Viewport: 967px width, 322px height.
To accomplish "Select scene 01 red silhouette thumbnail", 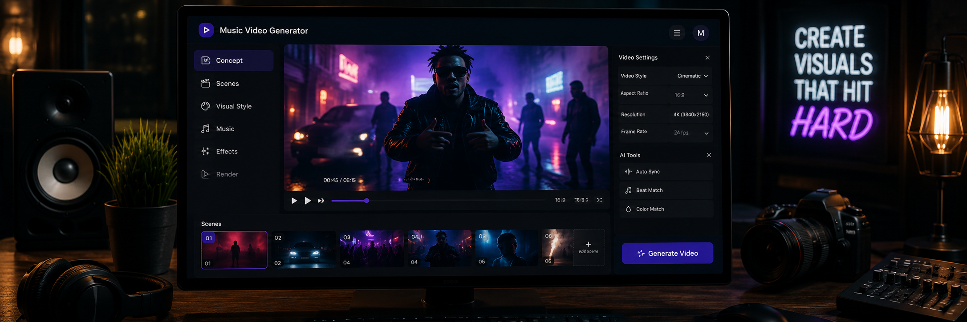I will pos(234,250).
